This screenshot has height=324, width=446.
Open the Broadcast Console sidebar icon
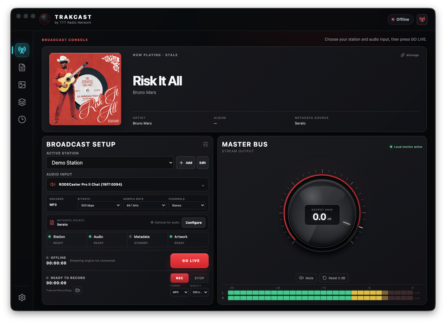click(x=22, y=50)
